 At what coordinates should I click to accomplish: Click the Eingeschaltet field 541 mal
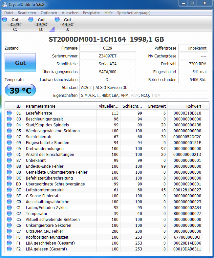tap(193, 72)
